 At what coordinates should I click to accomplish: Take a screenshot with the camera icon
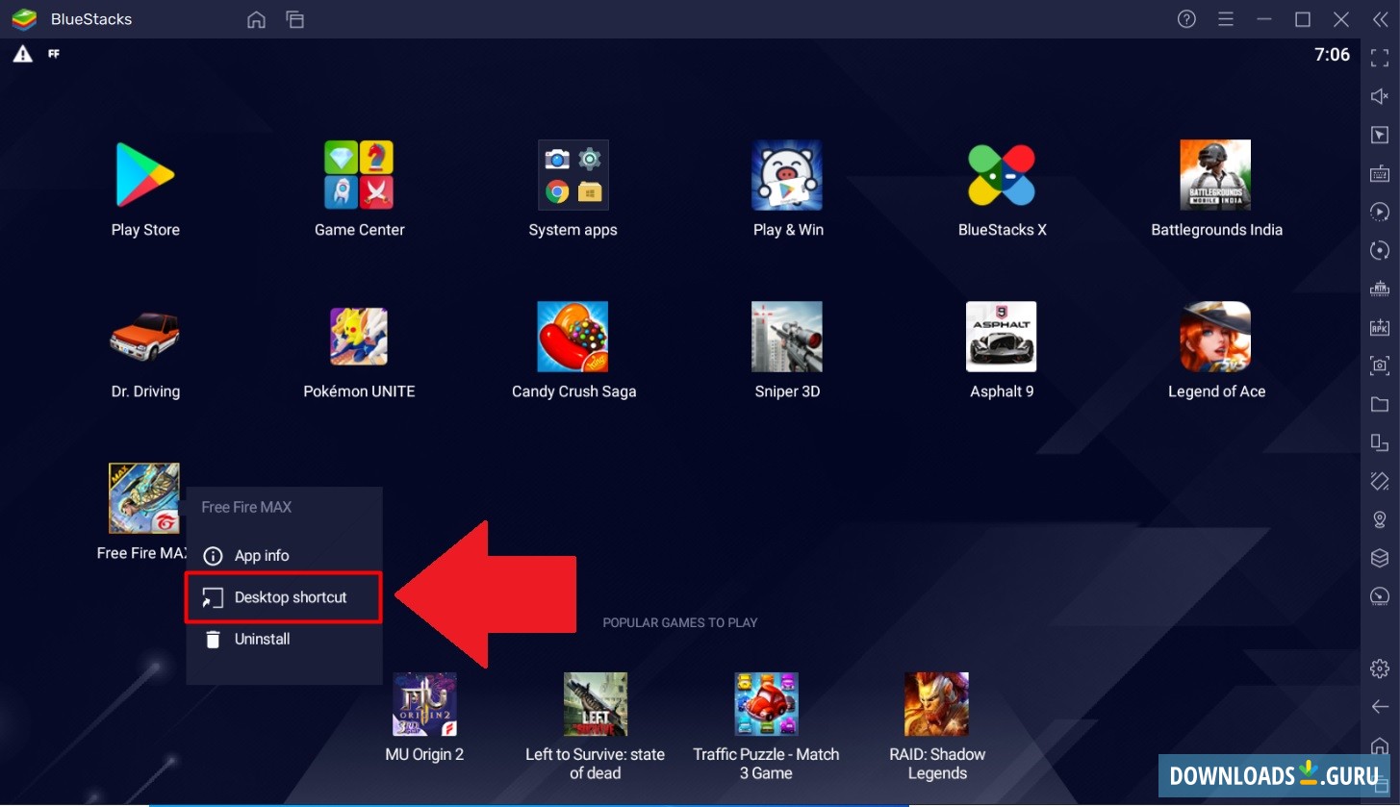pos(1380,366)
